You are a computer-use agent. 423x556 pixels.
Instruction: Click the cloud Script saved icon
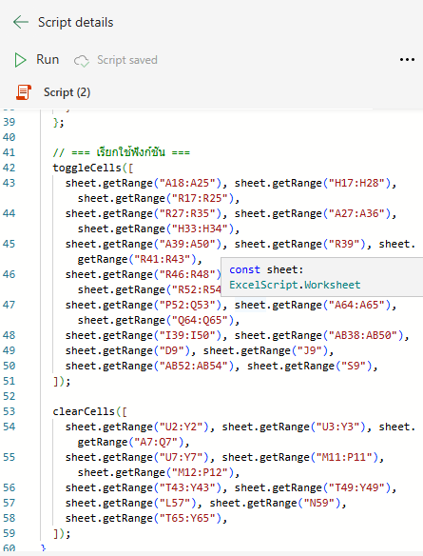pyautogui.click(x=82, y=61)
